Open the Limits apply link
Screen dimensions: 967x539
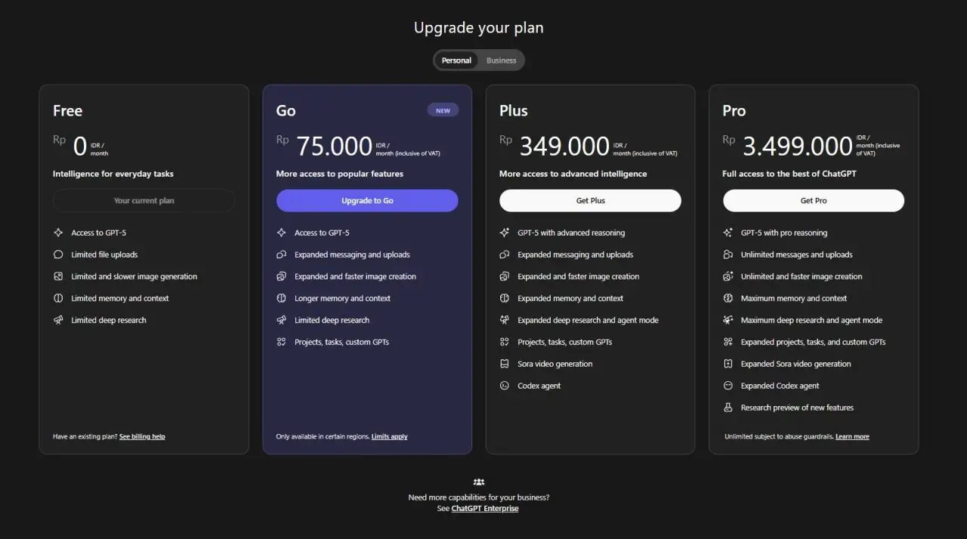coord(389,436)
